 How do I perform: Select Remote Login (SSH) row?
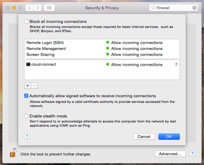pyautogui.click(x=102, y=43)
